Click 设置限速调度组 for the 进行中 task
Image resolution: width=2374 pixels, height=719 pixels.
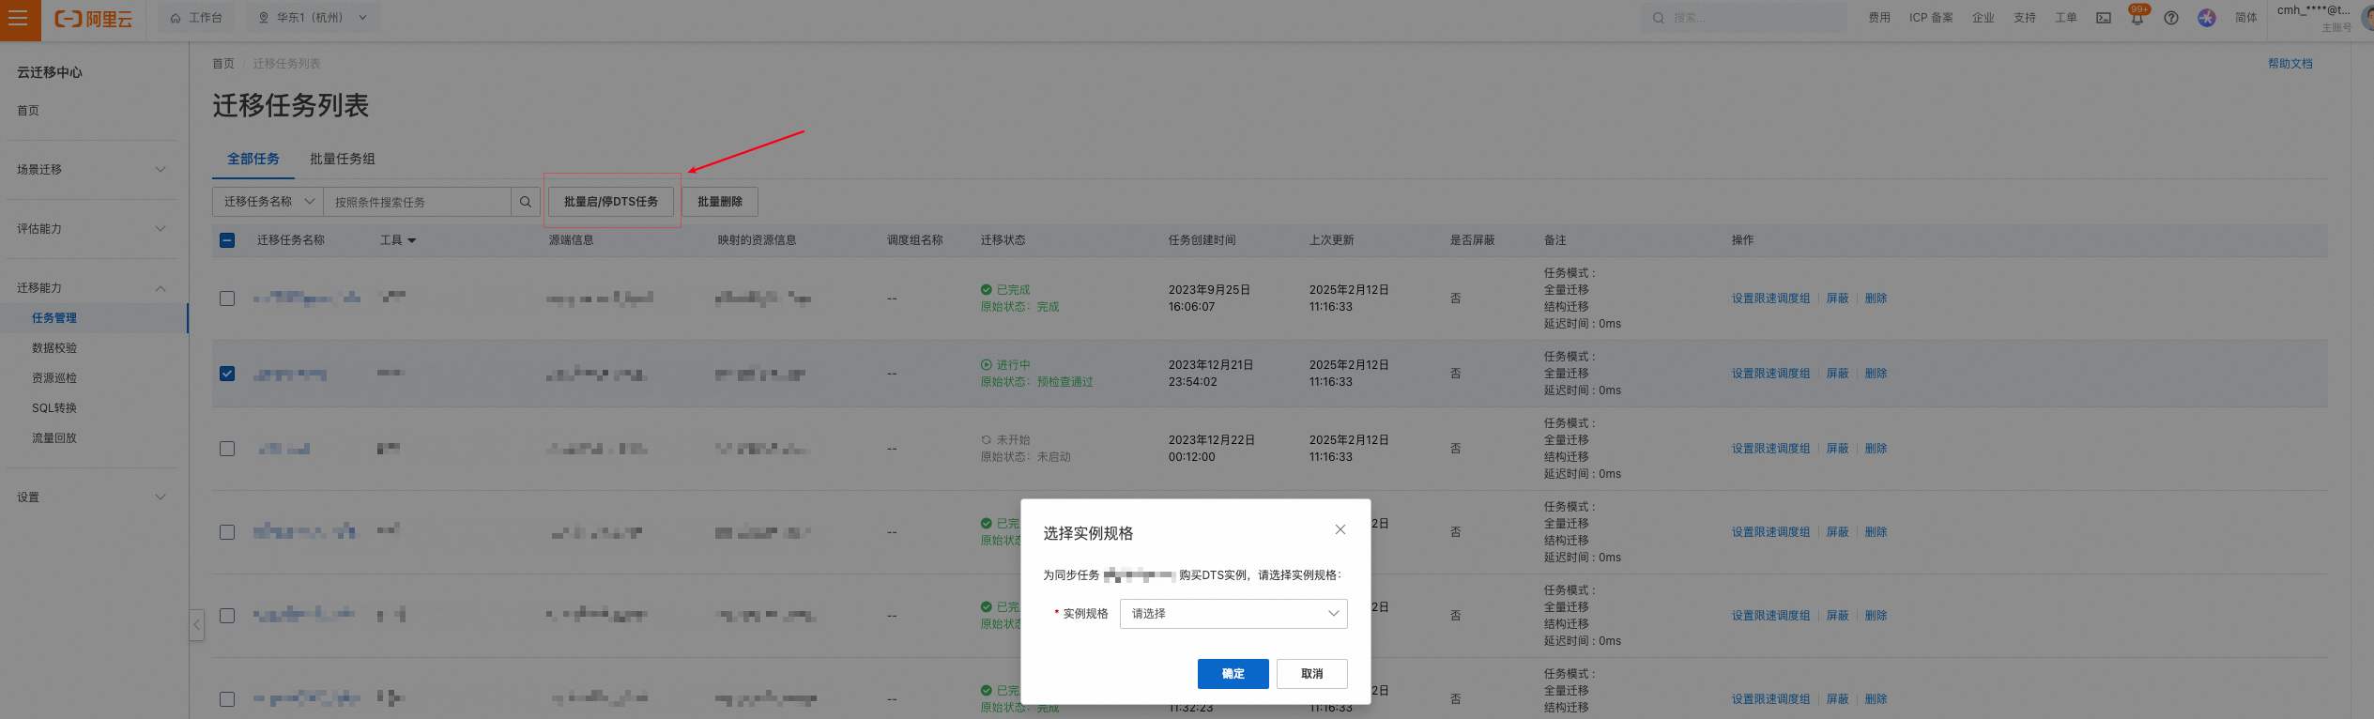[1771, 374]
